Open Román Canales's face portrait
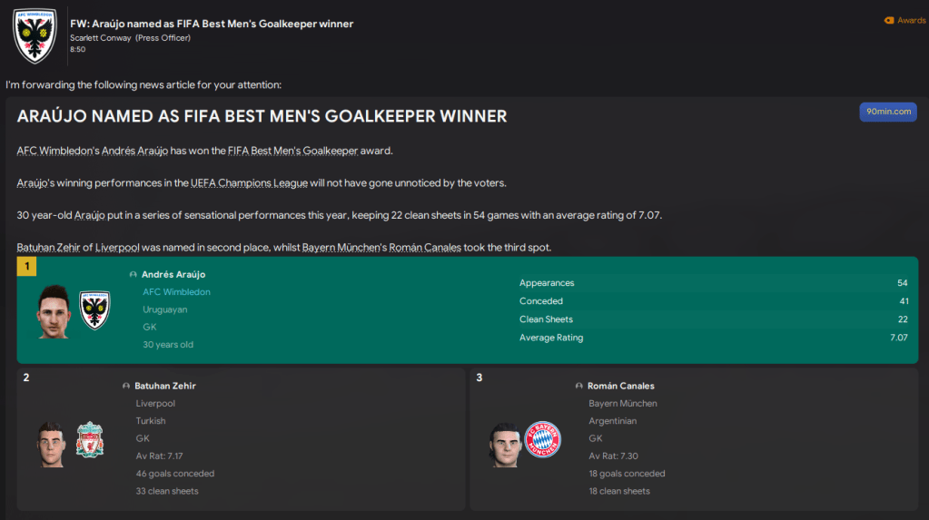The width and height of the screenshot is (929, 520). tap(505, 443)
